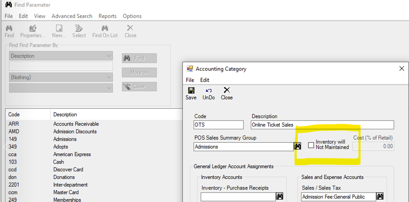Select the Cash row
Viewport: 409px width, 202px height.
pyautogui.click(x=94, y=162)
